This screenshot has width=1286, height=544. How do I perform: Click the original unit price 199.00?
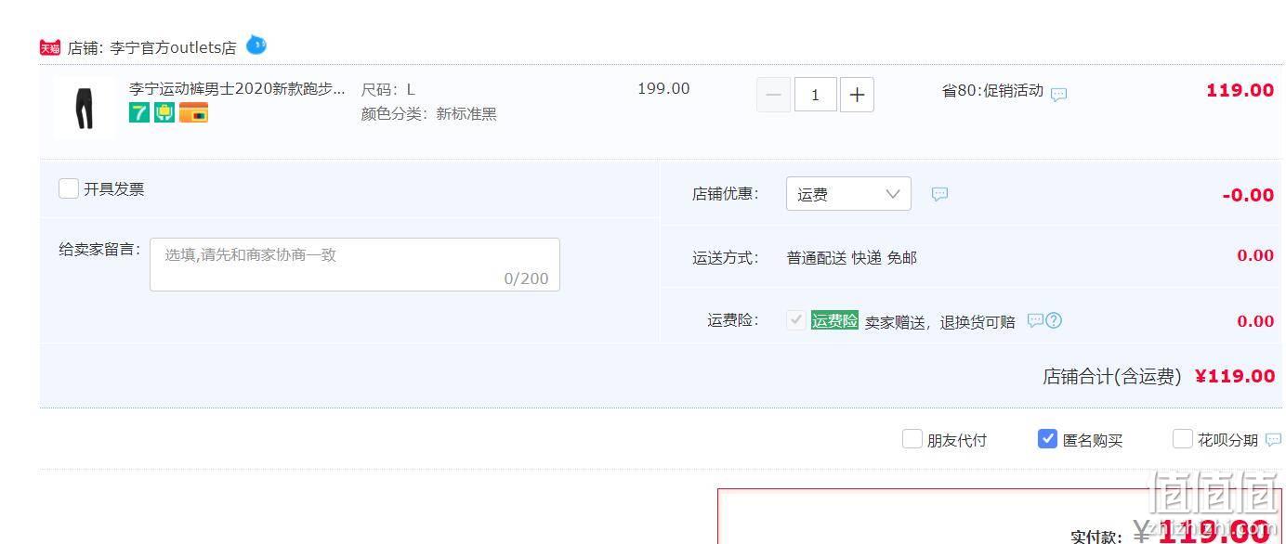pos(663,89)
